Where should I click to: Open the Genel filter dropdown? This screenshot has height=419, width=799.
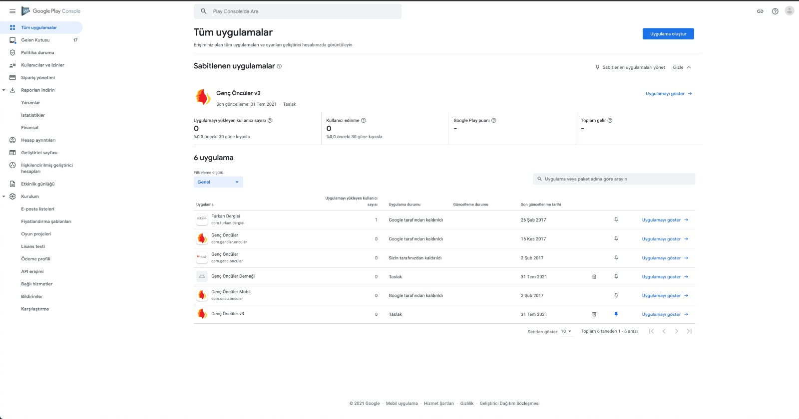[218, 182]
